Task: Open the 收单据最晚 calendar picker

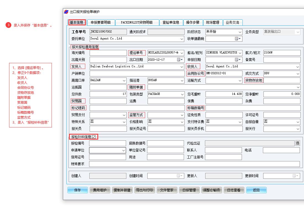Action: (238, 39)
